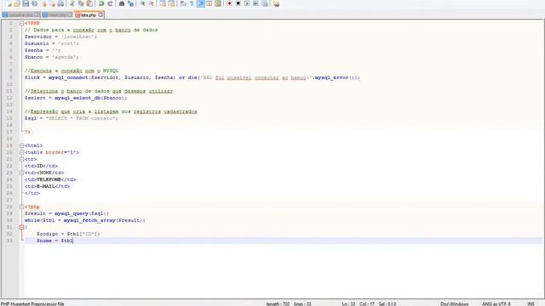The width and height of the screenshot is (545, 306).
Task: Click 'mysql_fetch_array' on line 30
Action: pyautogui.click(x=89, y=220)
